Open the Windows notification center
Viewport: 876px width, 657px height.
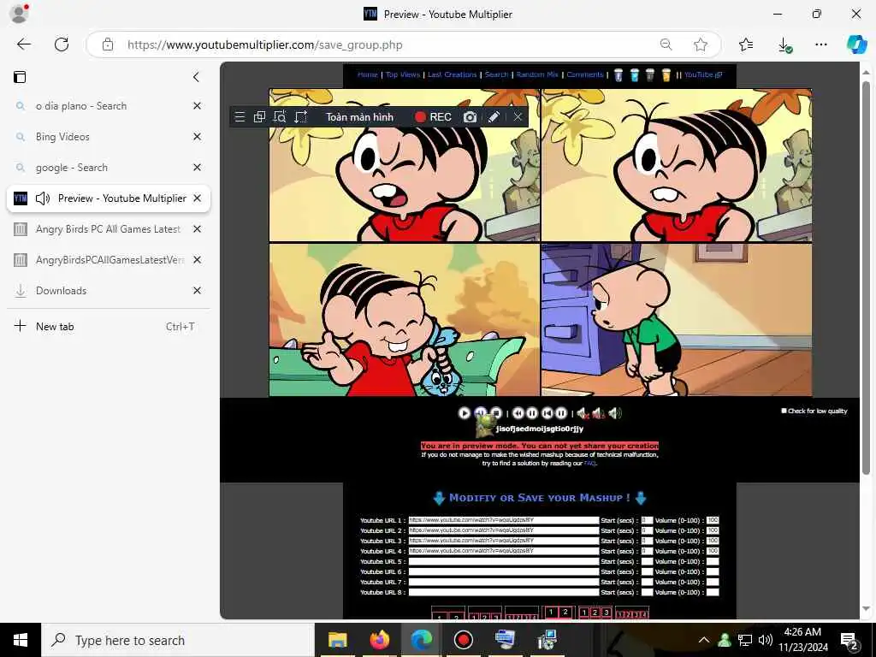pos(849,640)
